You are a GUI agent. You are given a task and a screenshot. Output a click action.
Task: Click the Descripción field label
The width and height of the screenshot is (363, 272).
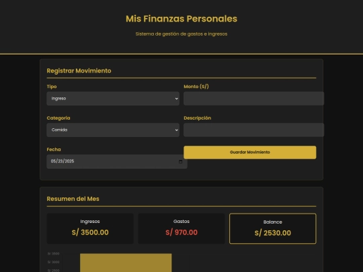(198, 118)
